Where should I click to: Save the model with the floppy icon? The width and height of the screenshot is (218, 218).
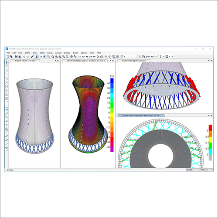click(16, 57)
